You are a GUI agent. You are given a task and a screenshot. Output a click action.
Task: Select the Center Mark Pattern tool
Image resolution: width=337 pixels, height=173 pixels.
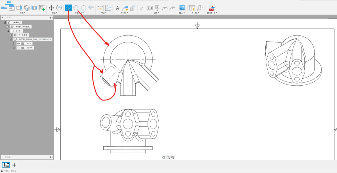(83, 8)
